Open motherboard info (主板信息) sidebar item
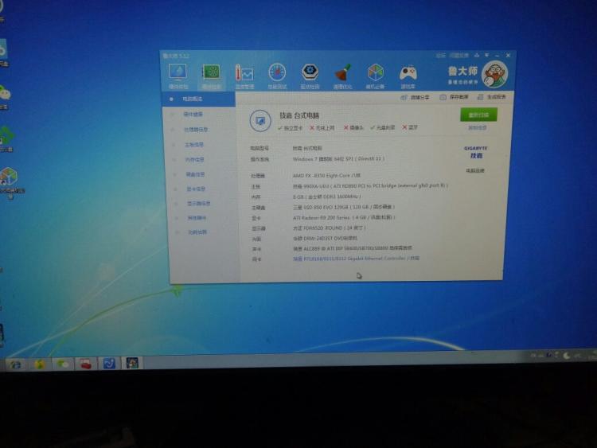Image resolution: width=597 pixels, height=448 pixels. pyautogui.click(x=195, y=145)
